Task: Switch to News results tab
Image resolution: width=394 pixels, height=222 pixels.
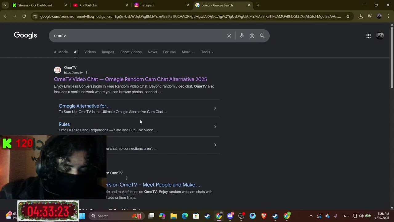Action: pyautogui.click(x=152, y=52)
